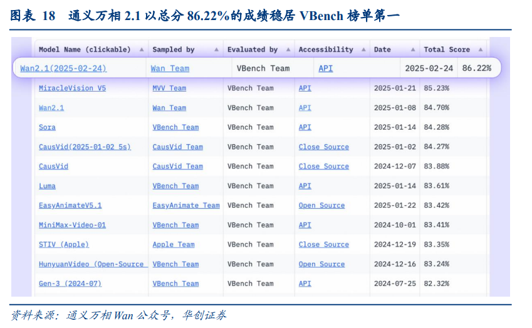This screenshot has width=532, height=328.
Task: Sort by Model Name column arrow
Action: (142, 50)
